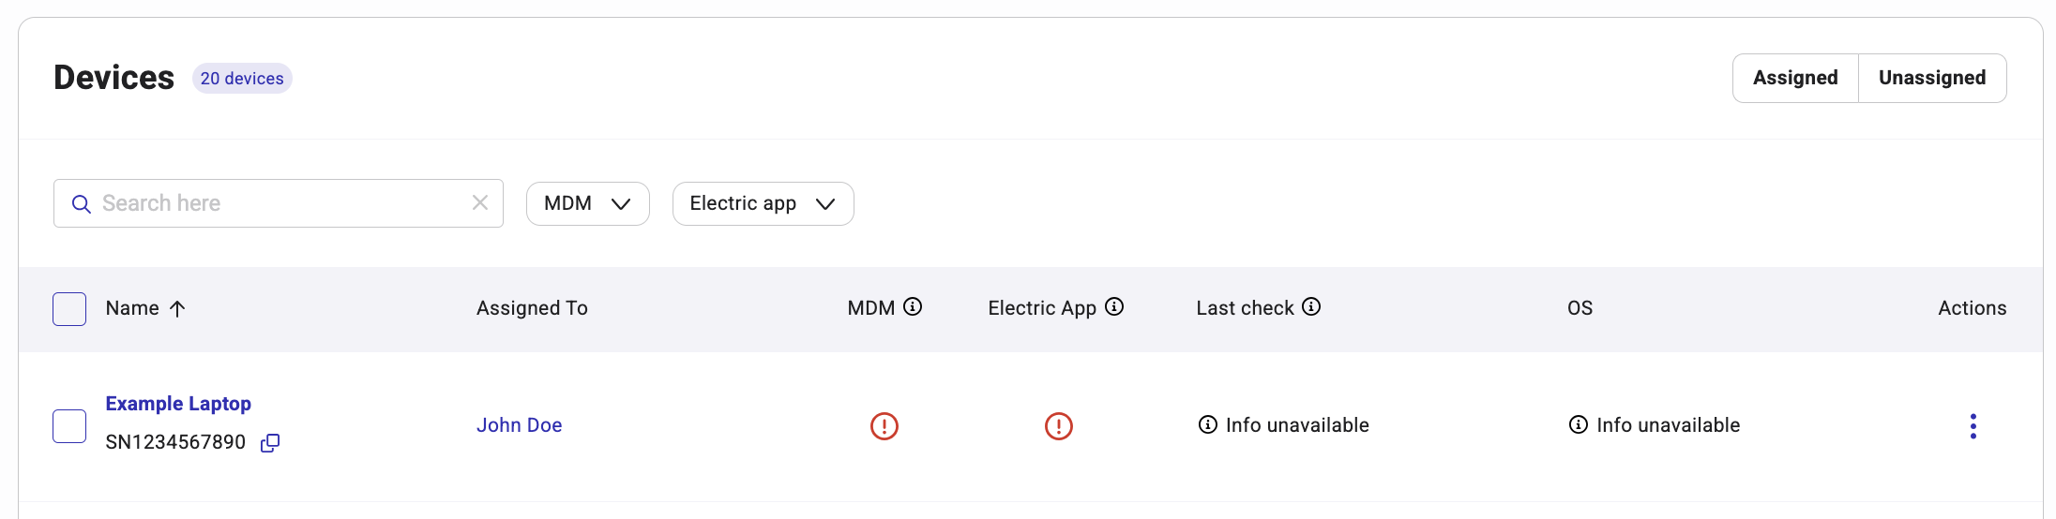Expand the MDM filter dropdown
The height and width of the screenshot is (519, 2056).
pyautogui.click(x=588, y=203)
